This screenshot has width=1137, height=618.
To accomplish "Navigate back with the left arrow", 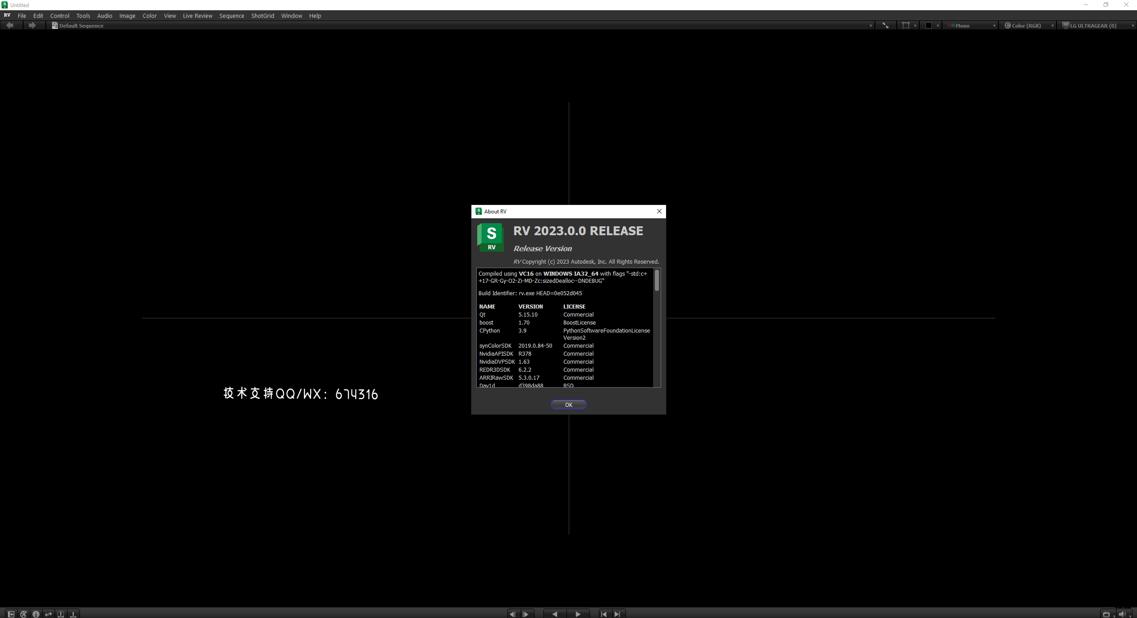I will pos(10,25).
